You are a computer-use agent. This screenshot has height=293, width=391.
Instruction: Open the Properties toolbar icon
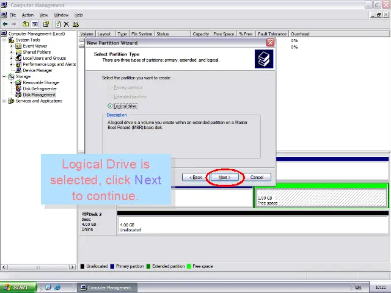[x=46, y=24]
